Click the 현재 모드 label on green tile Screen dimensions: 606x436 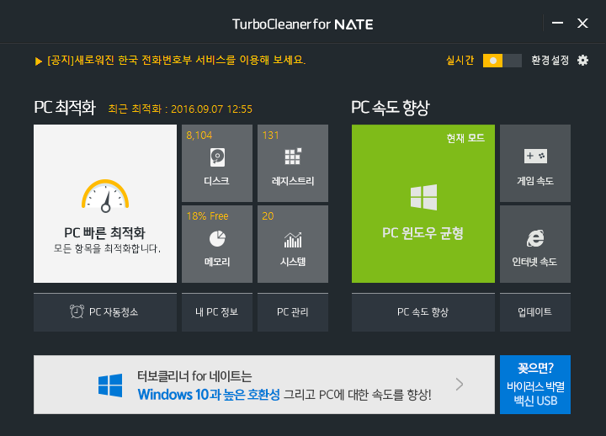pos(465,138)
